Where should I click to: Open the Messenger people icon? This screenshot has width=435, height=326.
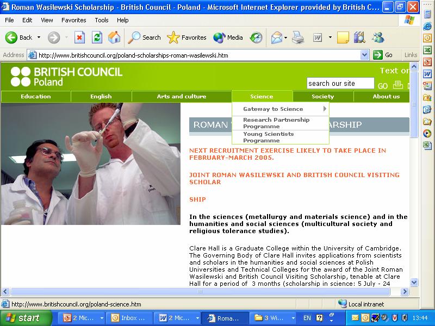pos(378,37)
